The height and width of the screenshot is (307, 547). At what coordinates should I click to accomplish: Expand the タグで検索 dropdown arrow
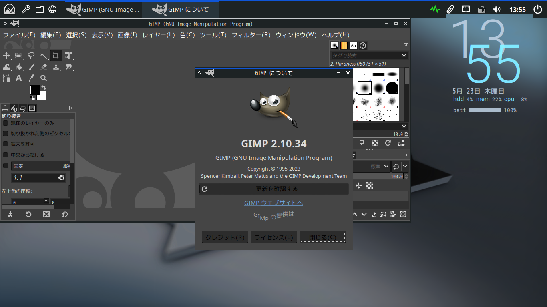pos(404,55)
